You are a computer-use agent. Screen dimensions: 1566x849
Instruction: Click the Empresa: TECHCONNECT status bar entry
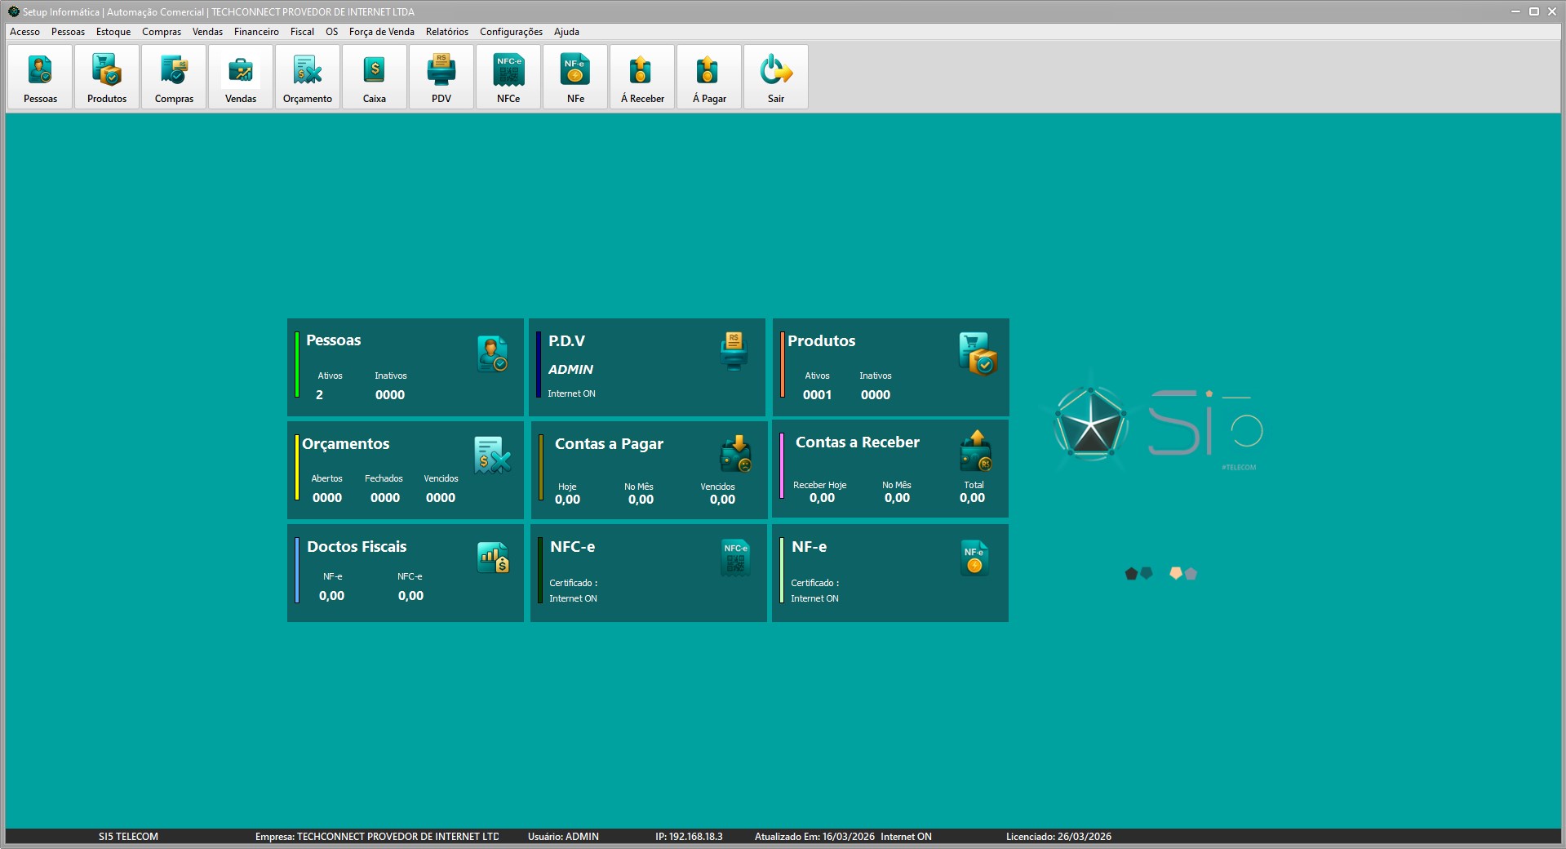(377, 837)
